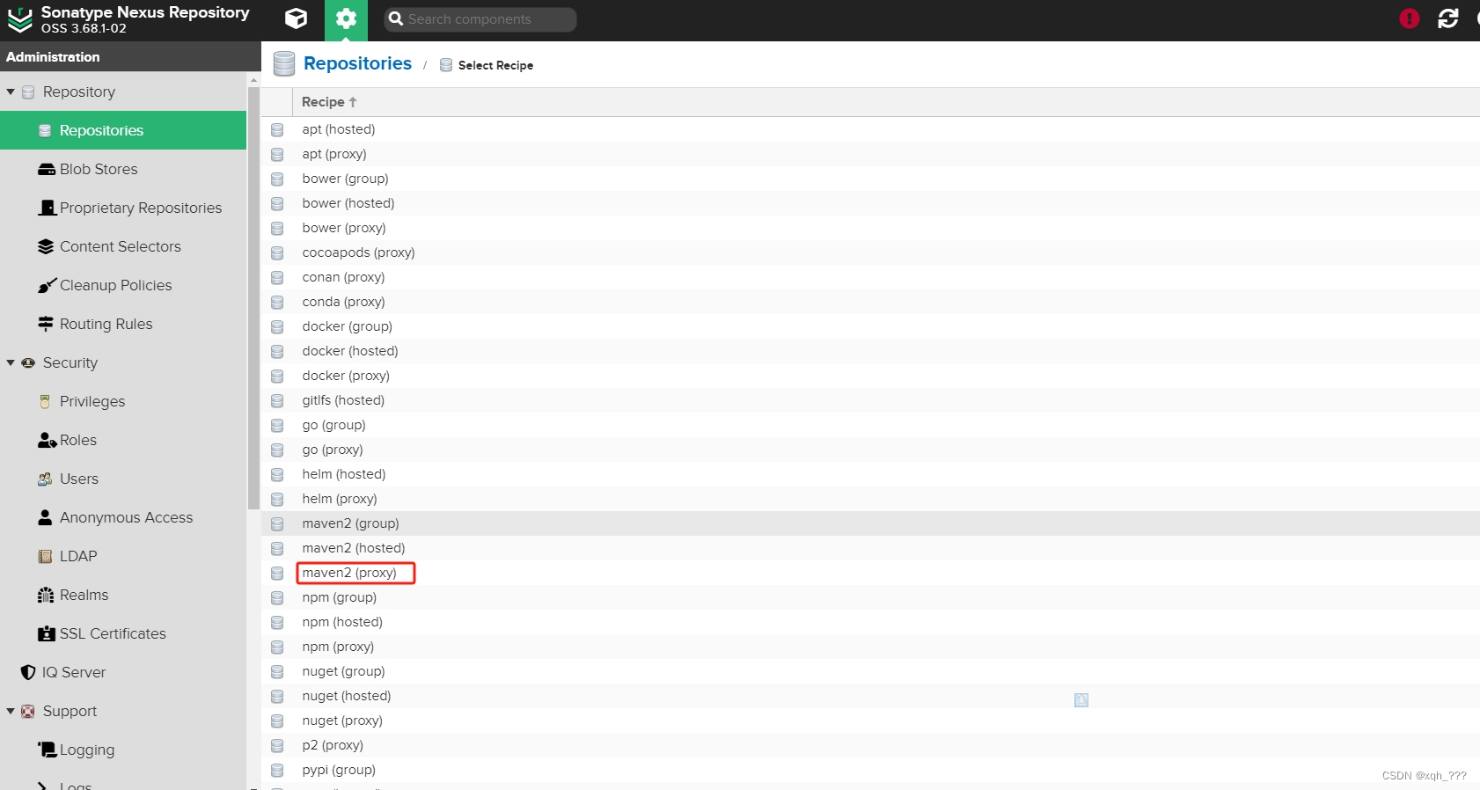Select the maven2 (proxy) recipe
The width and height of the screenshot is (1480, 790).
tap(349, 573)
